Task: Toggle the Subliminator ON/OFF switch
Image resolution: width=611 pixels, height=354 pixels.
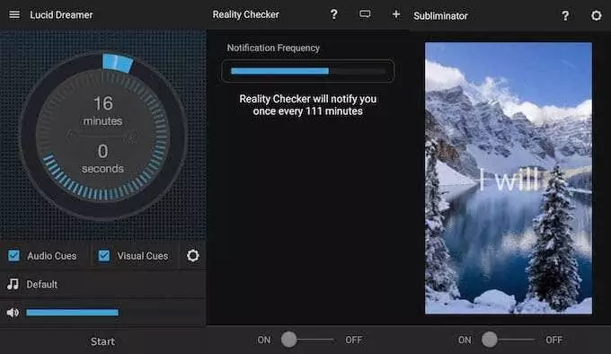Action: (509, 340)
